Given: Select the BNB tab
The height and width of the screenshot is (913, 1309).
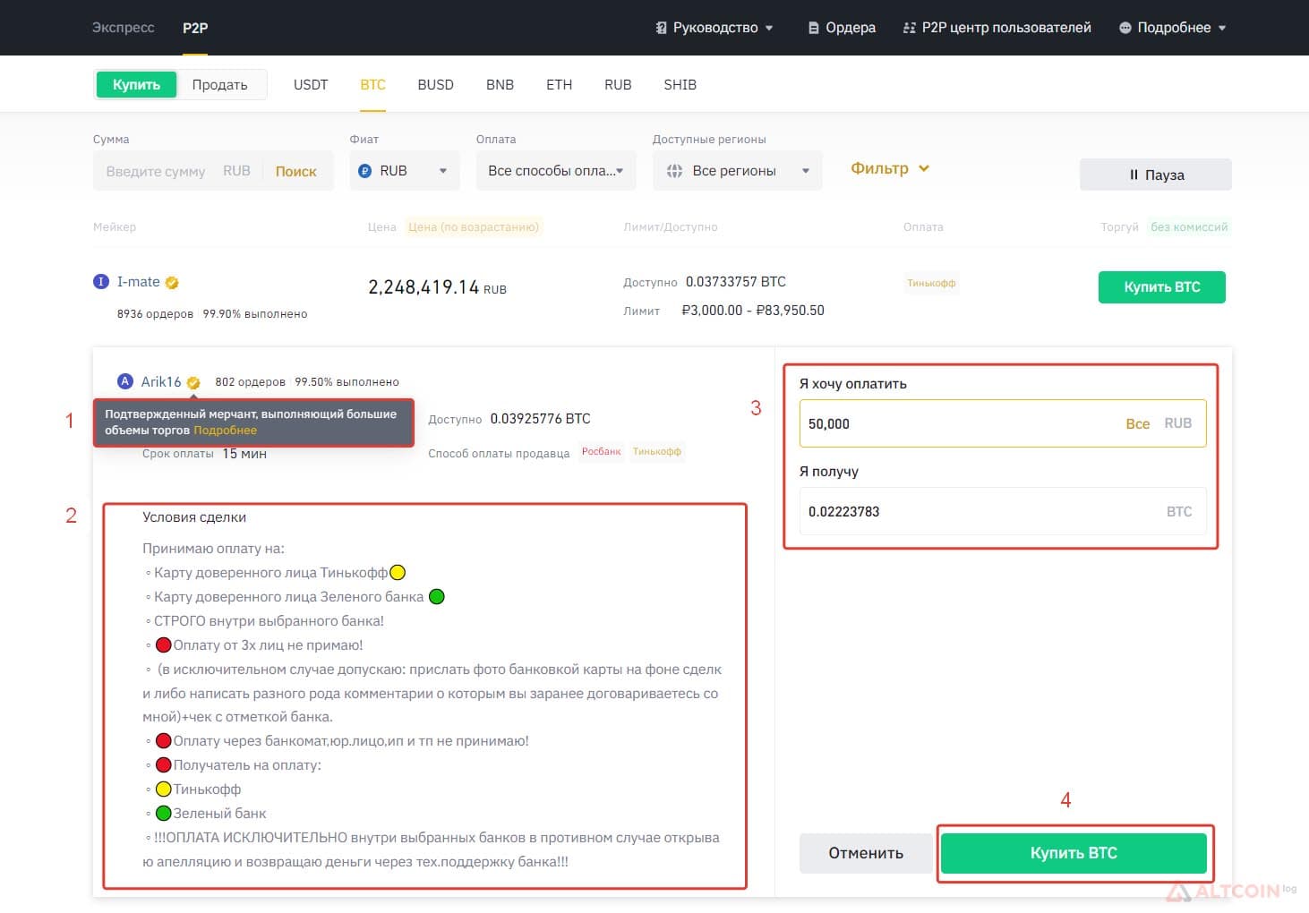Looking at the screenshot, I should coord(500,85).
